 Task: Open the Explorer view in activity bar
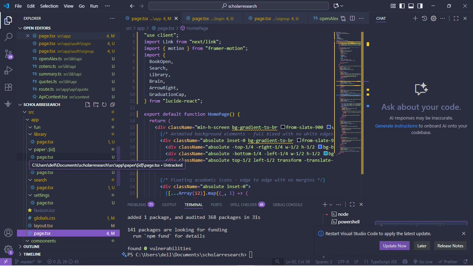(x=8, y=21)
